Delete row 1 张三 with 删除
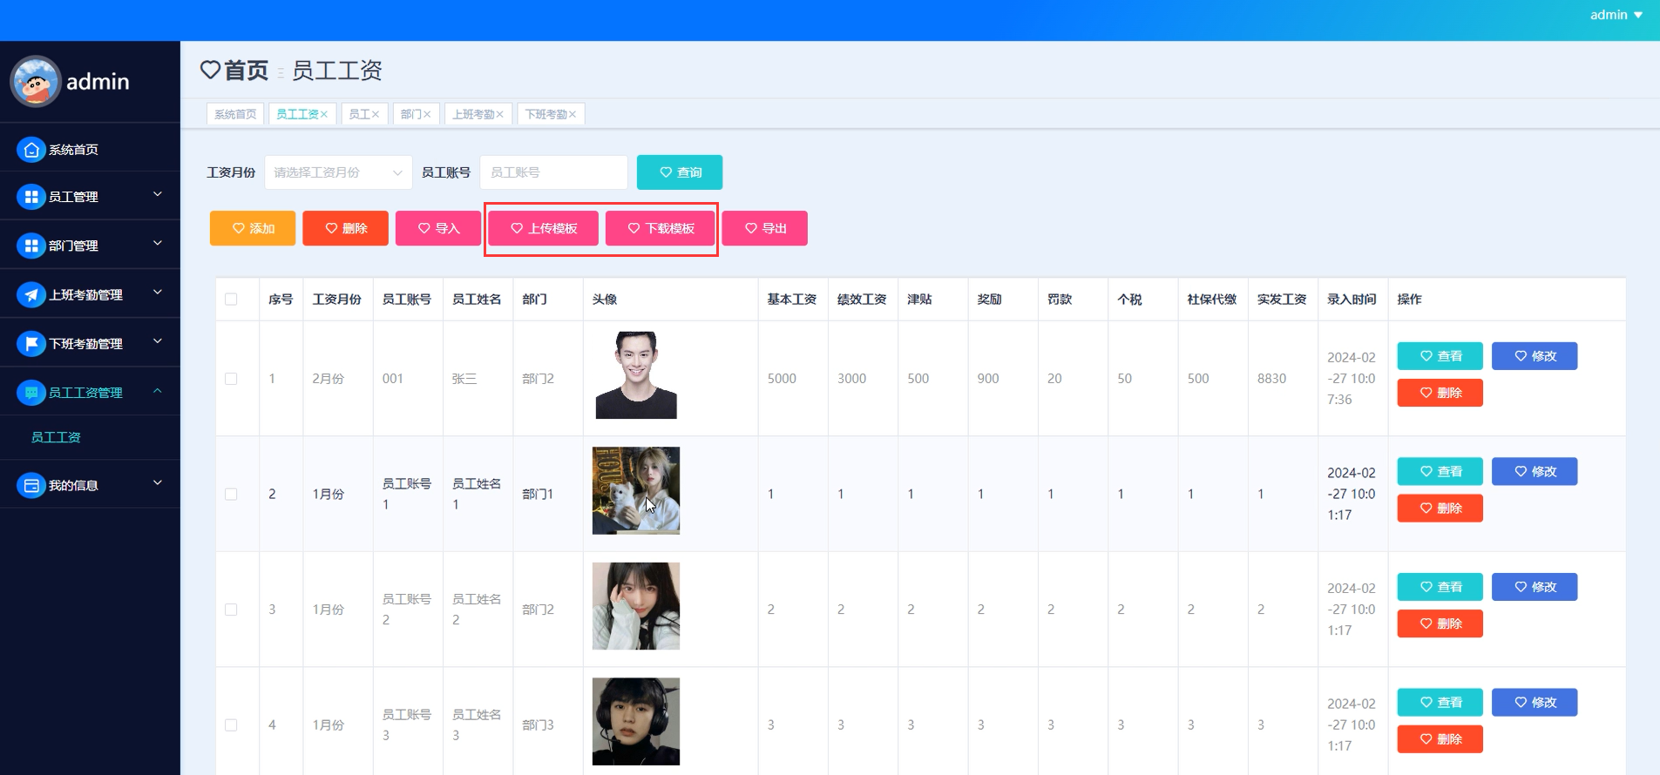 pyautogui.click(x=1440, y=393)
